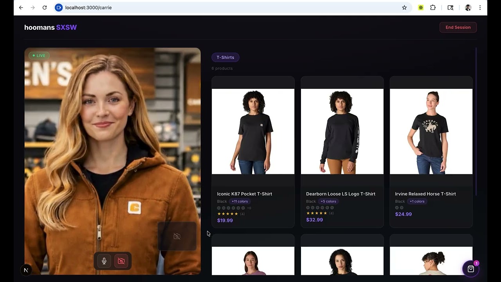Pick first color swatch of Iconic K87 shirt
The image size is (501, 282).
click(219, 208)
